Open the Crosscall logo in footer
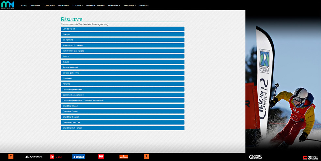This screenshot has height=161, width=321. 310,157
